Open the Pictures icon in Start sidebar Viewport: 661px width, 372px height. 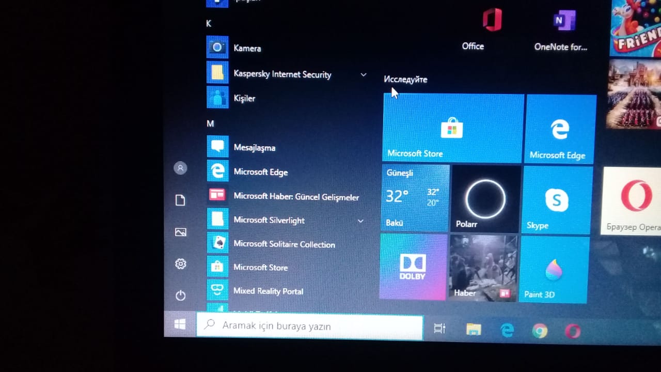point(181,232)
